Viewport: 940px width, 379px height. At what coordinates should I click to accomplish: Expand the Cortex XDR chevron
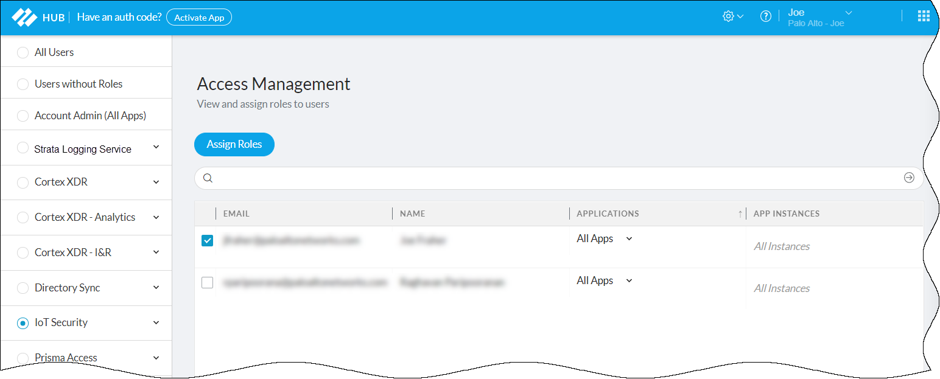tap(156, 182)
